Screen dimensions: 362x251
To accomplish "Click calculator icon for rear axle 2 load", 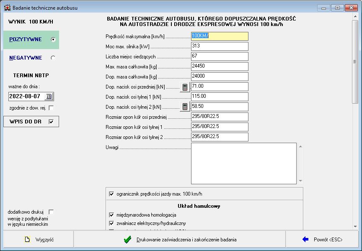I will click(x=184, y=107).
